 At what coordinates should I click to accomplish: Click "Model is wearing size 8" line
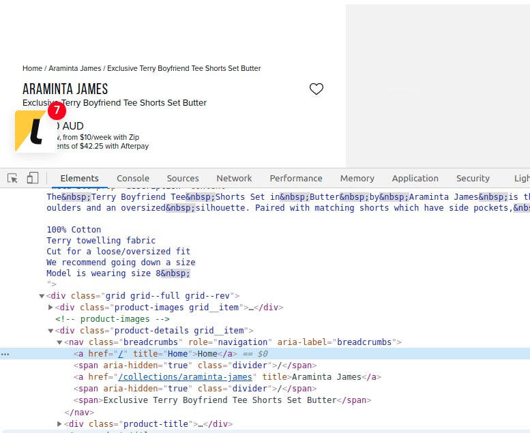(x=119, y=273)
